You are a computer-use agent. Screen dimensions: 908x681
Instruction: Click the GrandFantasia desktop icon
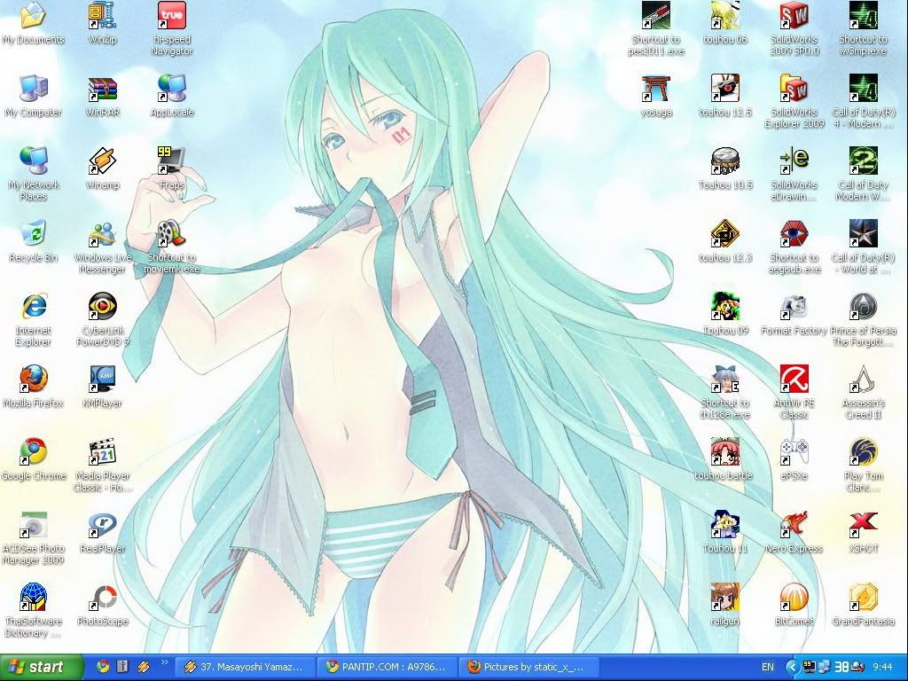(x=864, y=597)
